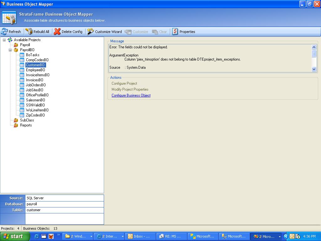Click the Configure Business Object link
Screen dimensions: 321x241
click(x=131, y=95)
